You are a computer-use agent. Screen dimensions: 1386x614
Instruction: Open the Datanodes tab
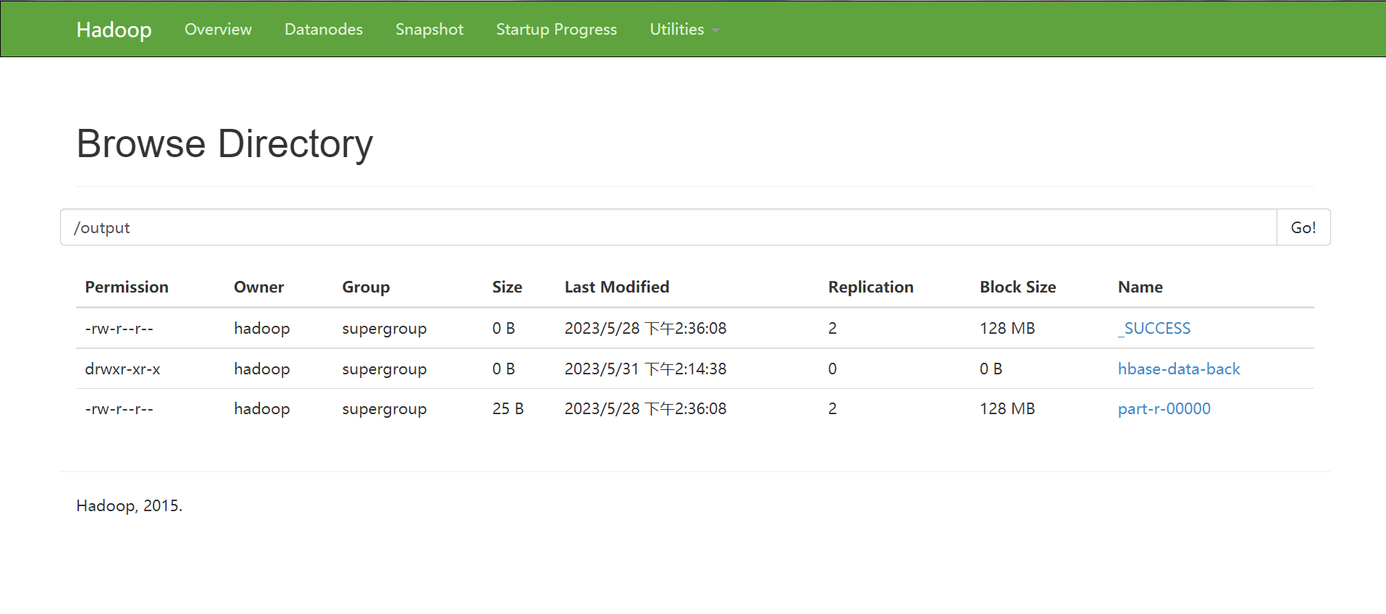324,29
